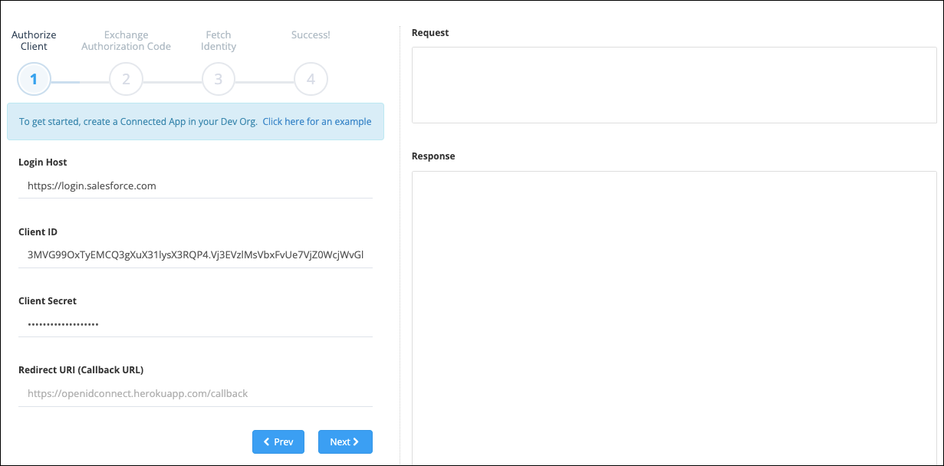Select the Authorize Client step label
The height and width of the screenshot is (466, 944).
pyautogui.click(x=34, y=41)
